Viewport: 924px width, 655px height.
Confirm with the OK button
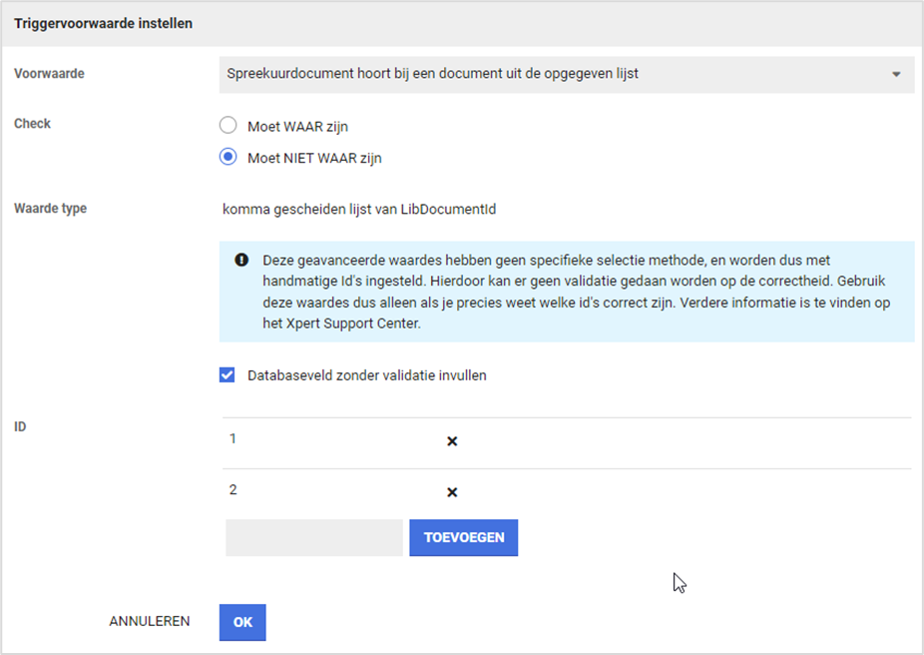coord(242,622)
